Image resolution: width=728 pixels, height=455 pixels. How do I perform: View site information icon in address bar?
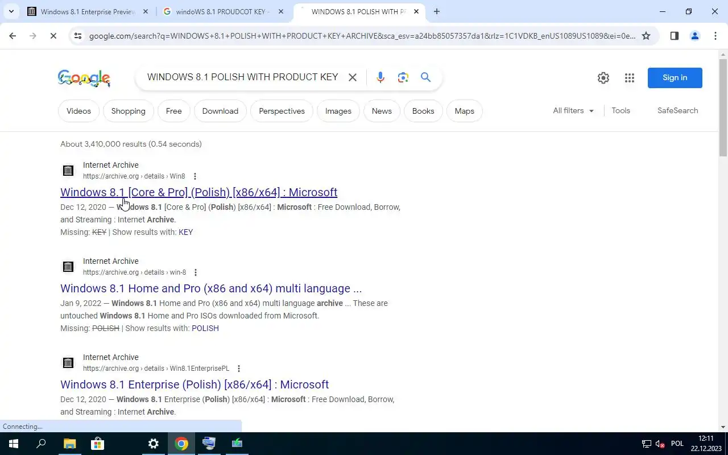tap(78, 36)
